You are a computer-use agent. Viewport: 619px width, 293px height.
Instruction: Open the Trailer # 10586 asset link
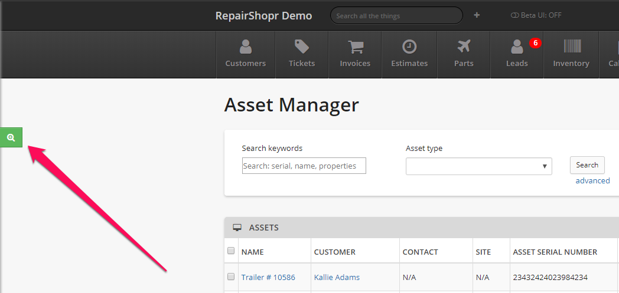(x=268, y=277)
